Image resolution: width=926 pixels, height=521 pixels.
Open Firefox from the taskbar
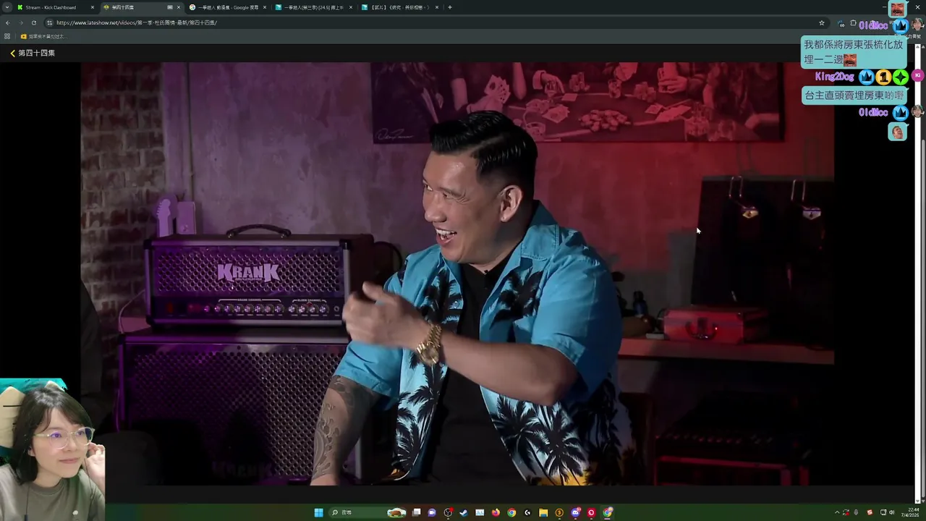pyautogui.click(x=496, y=512)
